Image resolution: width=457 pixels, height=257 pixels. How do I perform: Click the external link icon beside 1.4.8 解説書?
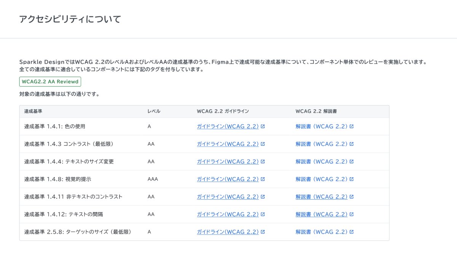[x=352, y=179]
